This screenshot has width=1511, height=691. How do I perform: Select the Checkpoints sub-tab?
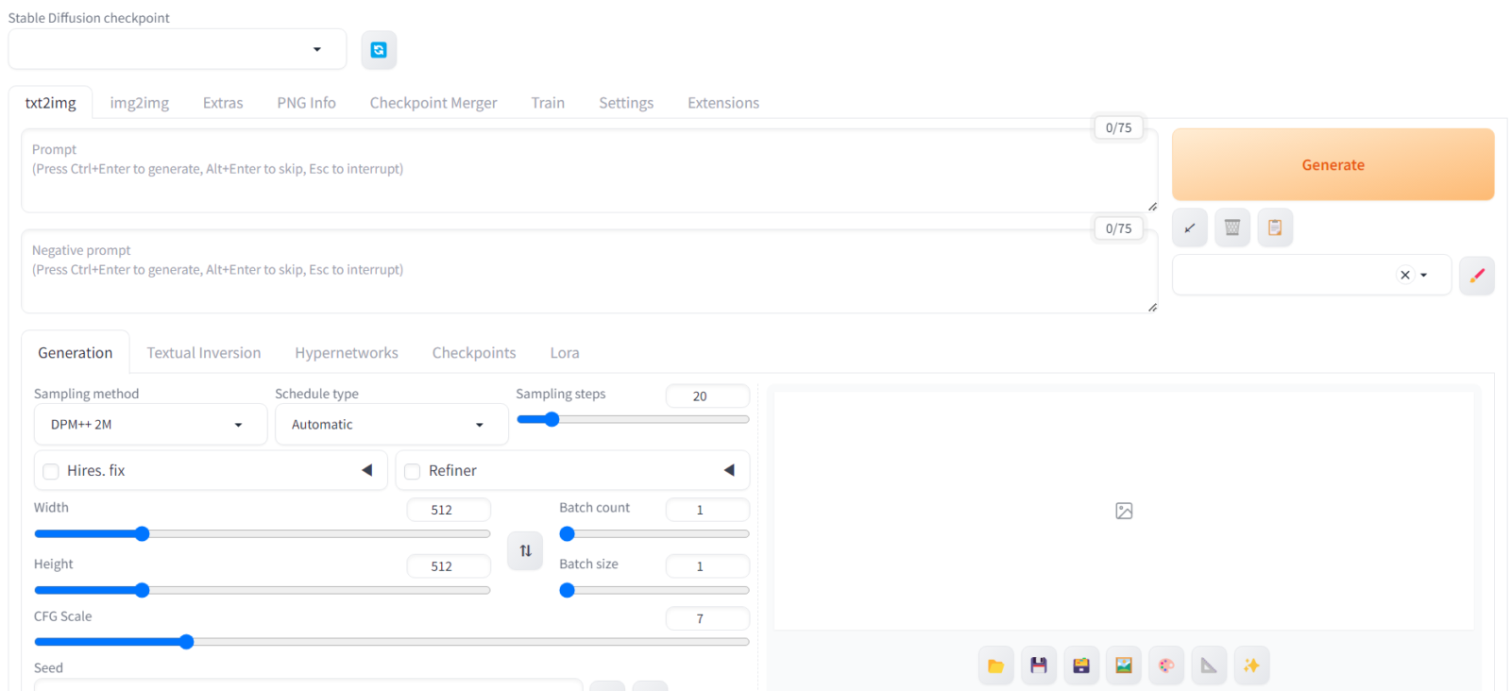click(474, 353)
